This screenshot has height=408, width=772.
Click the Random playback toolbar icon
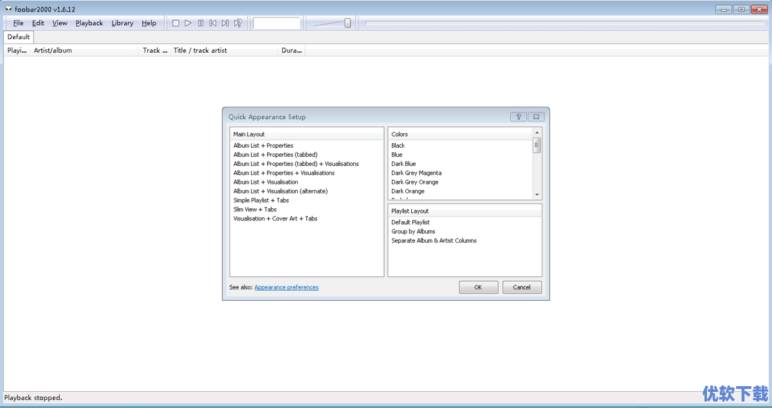tap(238, 23)
